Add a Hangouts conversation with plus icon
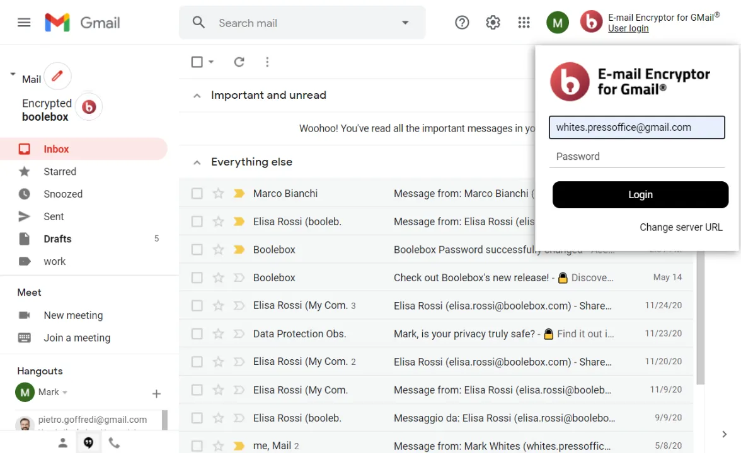Screen dimensions: 741x453 coord(156,394)
